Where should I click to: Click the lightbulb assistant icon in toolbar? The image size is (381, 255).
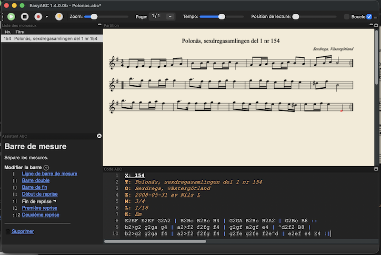(x=59, y=16)
